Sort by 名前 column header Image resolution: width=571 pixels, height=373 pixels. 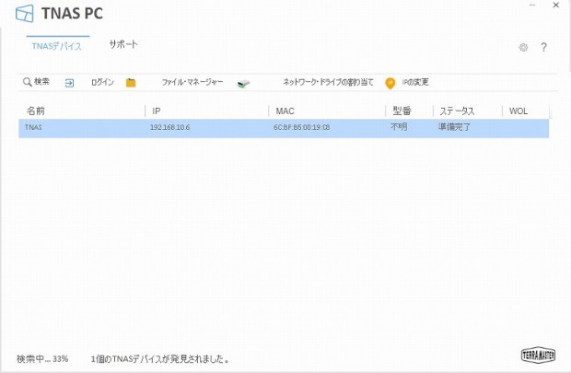click(36, 111)
